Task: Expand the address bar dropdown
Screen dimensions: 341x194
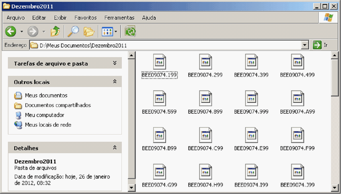Action: coord(305,45)
